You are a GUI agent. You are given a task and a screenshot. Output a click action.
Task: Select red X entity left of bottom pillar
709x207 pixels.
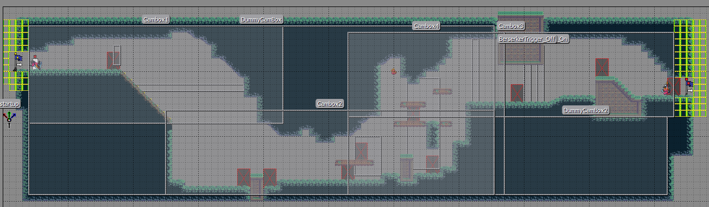244,177
